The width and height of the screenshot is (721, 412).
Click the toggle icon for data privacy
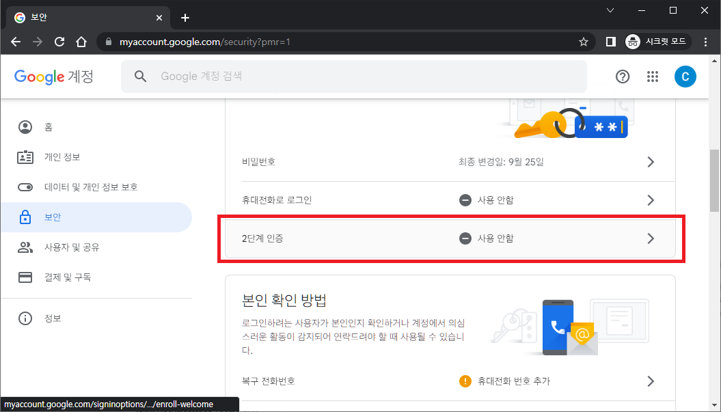click(25, 187)
